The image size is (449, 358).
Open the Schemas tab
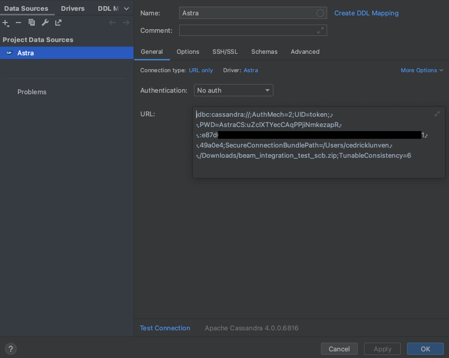tap(264, 52)
